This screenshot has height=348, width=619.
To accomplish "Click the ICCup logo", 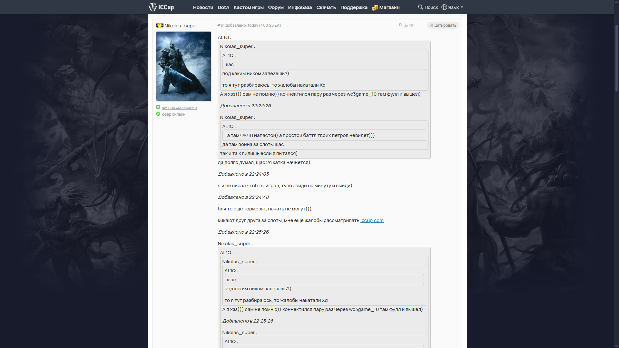I will point(161,7).
